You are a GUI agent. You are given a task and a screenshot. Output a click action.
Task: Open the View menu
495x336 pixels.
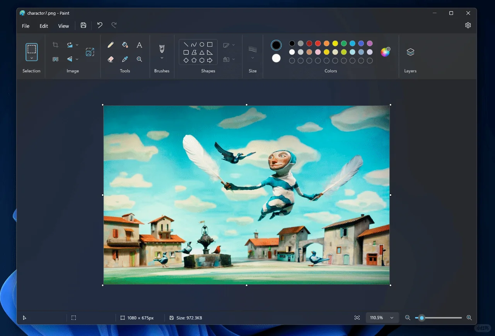point(63,26)
